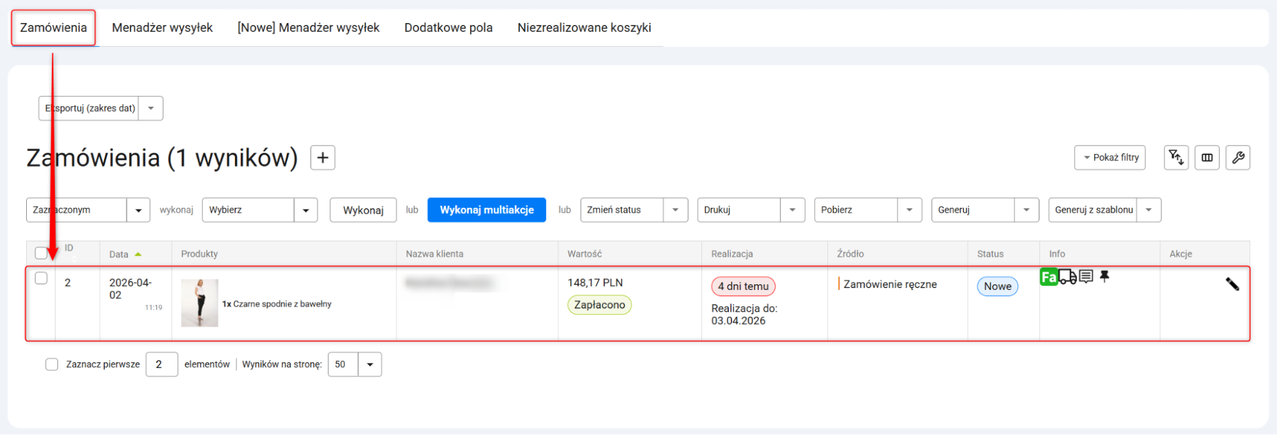Open the wrench settings icon
Image resolution: width=1277 pixels, height=435 pixels.
[x=1237, y=158]
